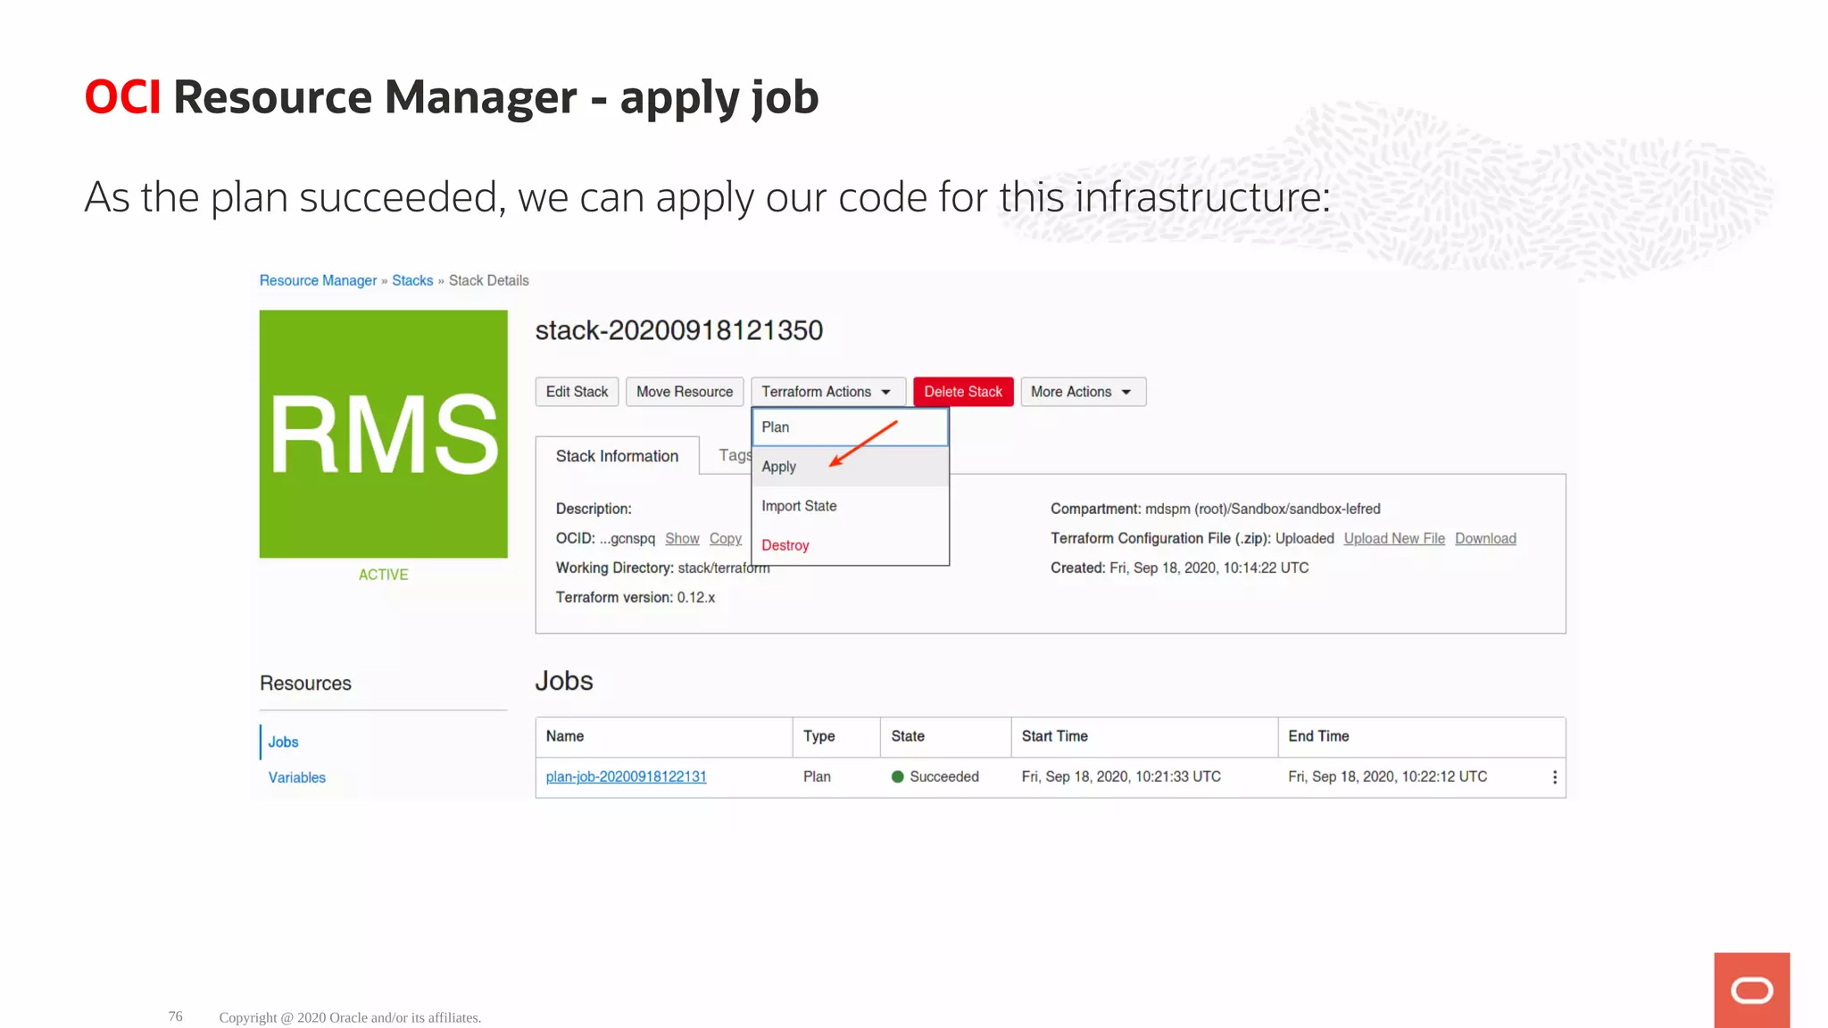Click the Jobs section heading
Image resolution: width=1828 pixels, height=1028 pixels.
point(563,682)
